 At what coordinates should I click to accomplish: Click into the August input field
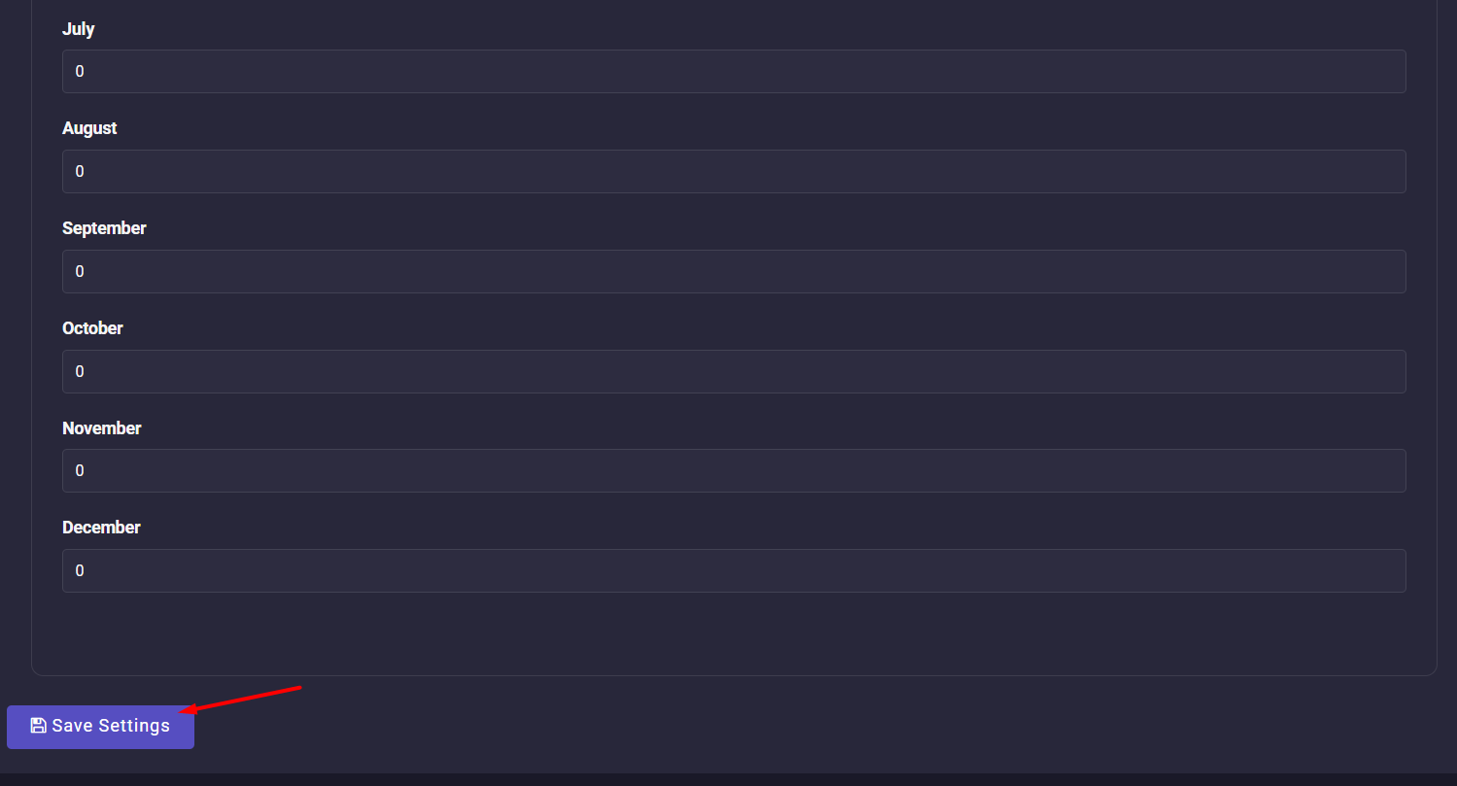[734, 172]
